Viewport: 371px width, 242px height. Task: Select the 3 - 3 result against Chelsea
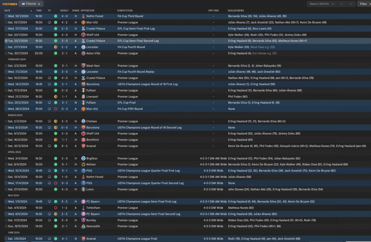(65, 121)
